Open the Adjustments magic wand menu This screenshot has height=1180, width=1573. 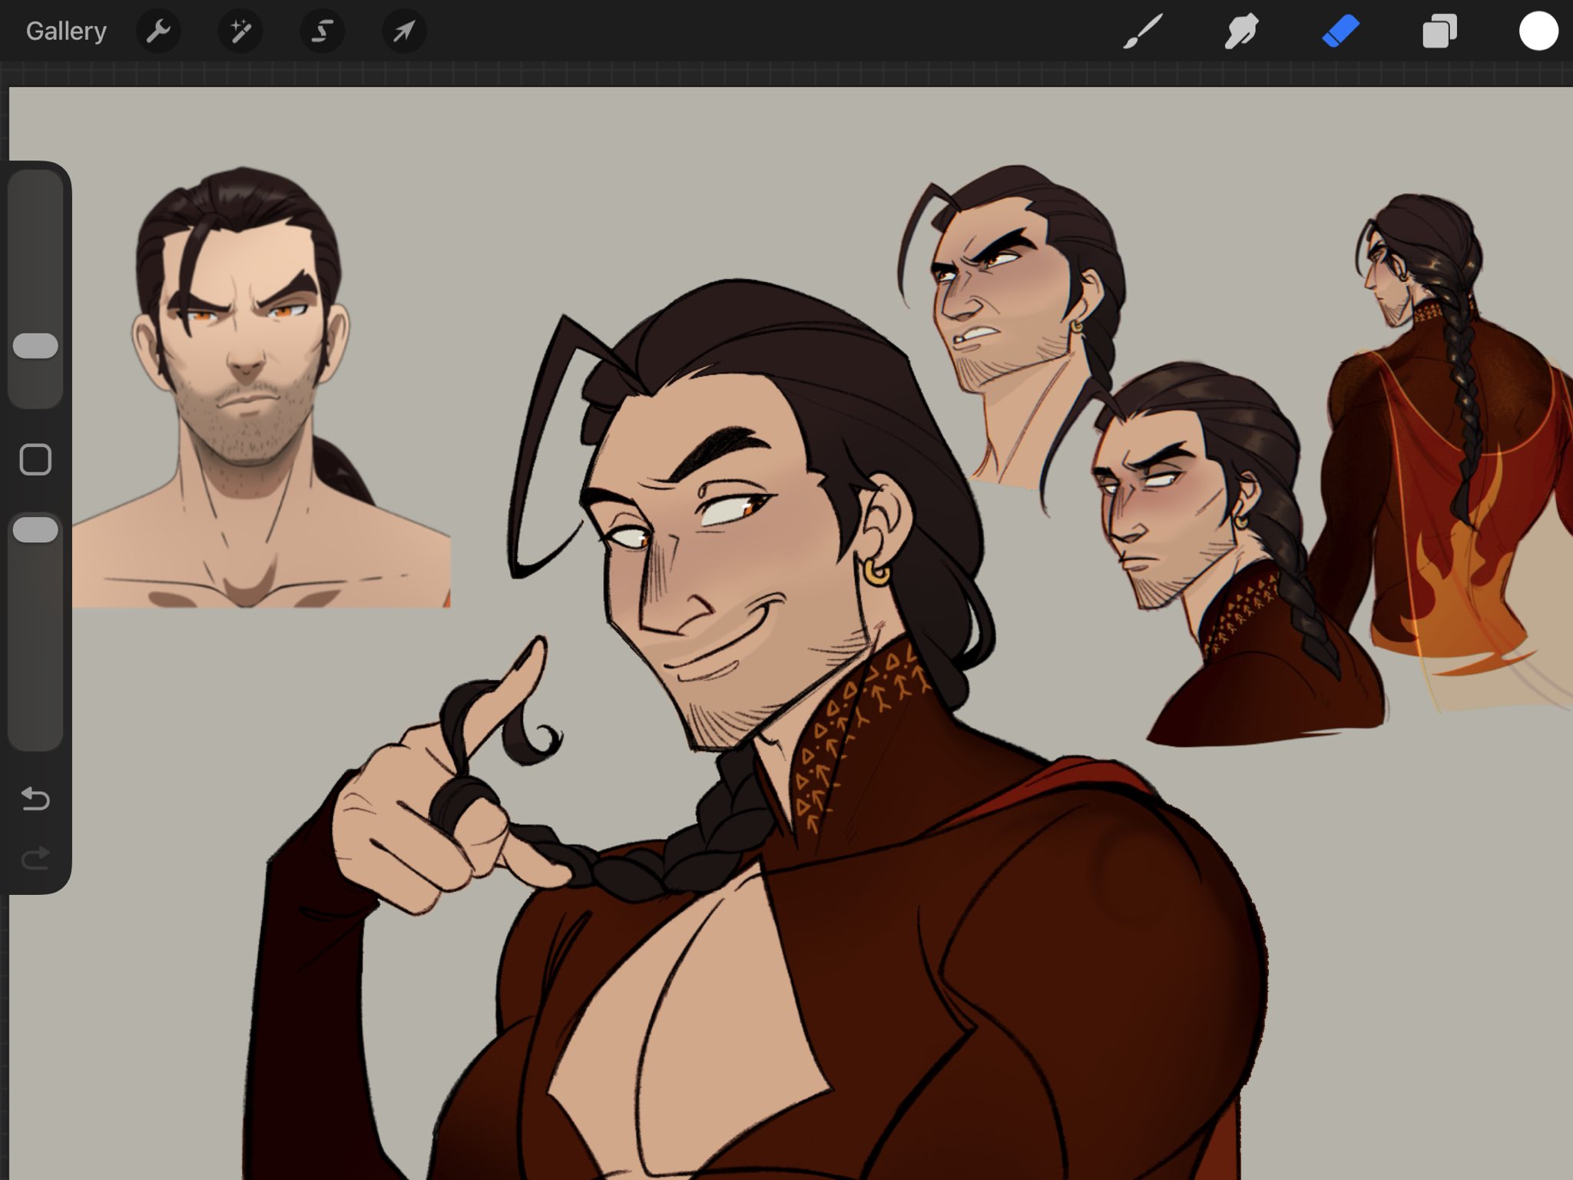tap(240, 31)
